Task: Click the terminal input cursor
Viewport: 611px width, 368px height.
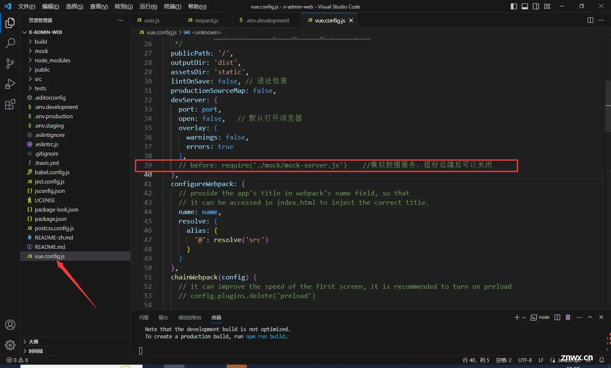Action: pyautogui.click(x=140, y=351)
